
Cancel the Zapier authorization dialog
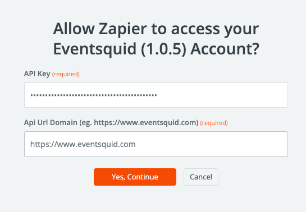[201, 177]
